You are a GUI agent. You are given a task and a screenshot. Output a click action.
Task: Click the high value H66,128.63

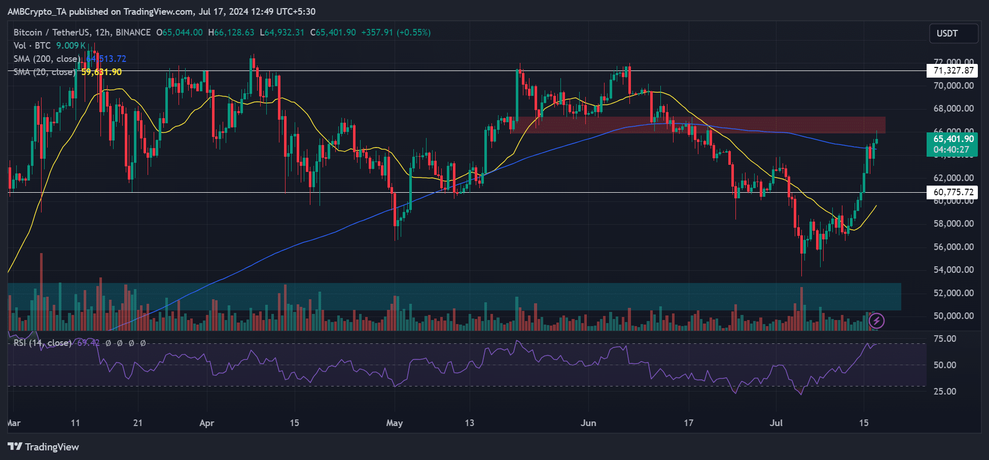pos(231,32)
